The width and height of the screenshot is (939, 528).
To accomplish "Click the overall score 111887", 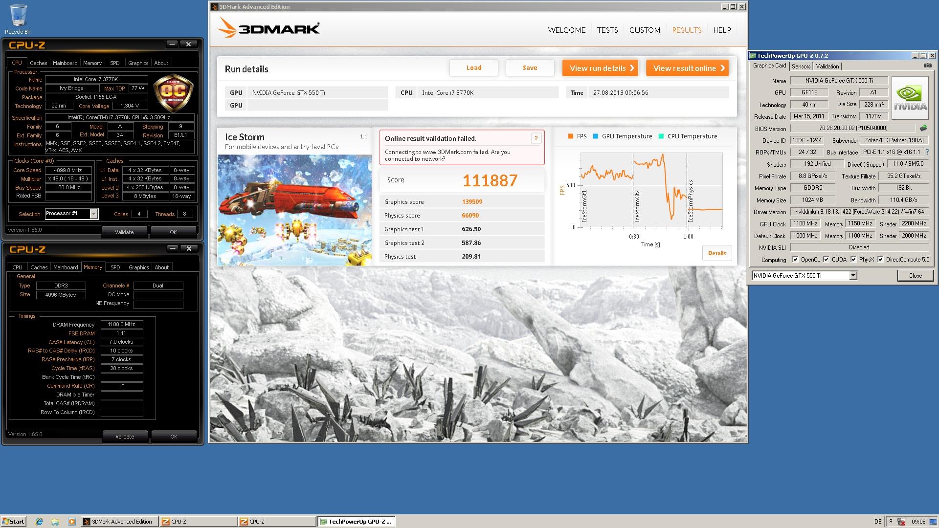I will [x=490, y=180].
